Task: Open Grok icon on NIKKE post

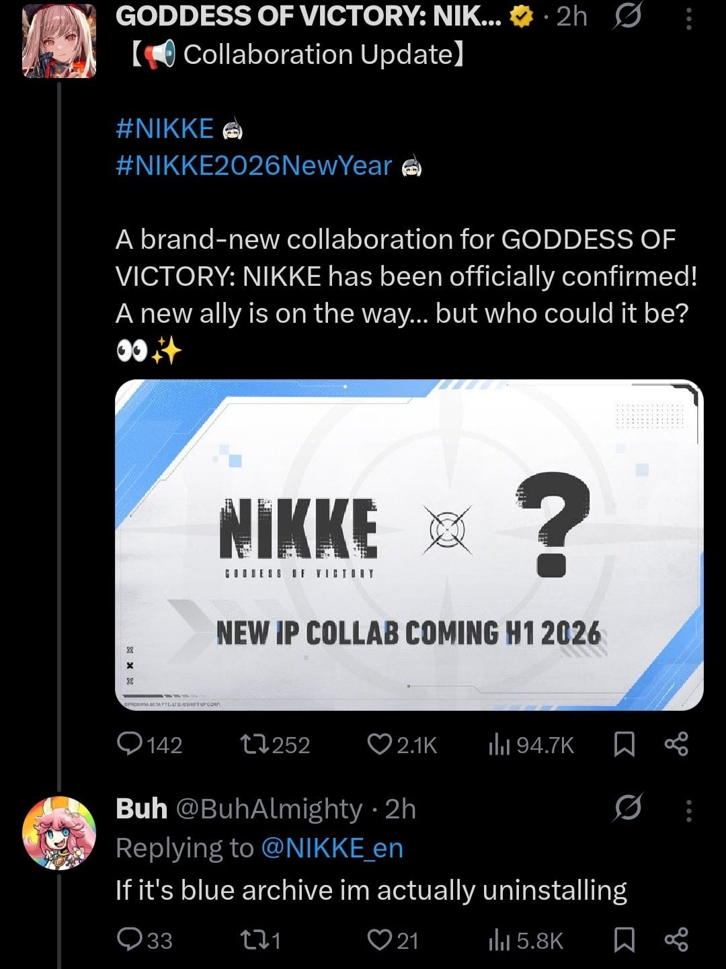Action: click(x=626, y=17)
